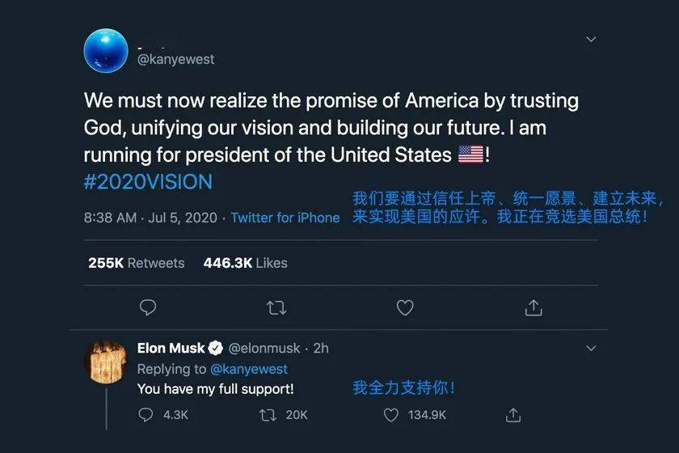Click the @kanyewest mention in Replying to

coord(249,369)
